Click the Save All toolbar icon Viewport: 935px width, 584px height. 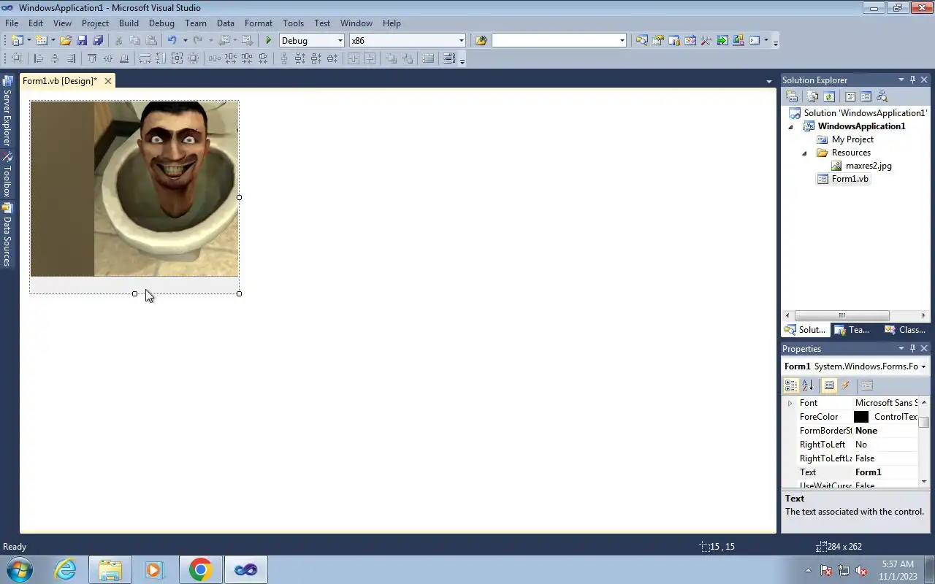(x=98, y=40)
